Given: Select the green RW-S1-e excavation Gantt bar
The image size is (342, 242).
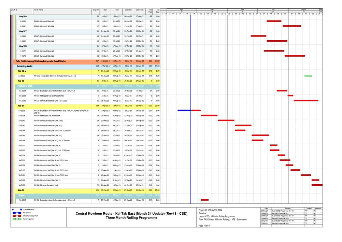Looking at the screenshot, I should click(308, 76).
